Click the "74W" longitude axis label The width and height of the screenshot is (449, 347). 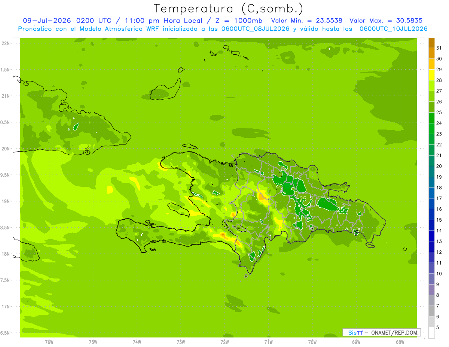[137, 342]
